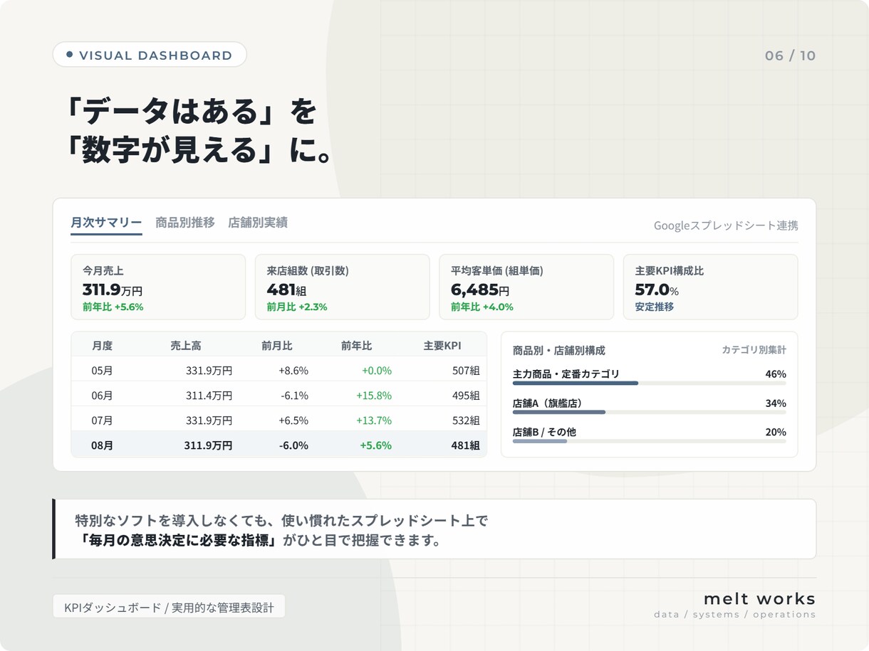Click the 前年比 column header
Image resolution: width=869 pixels, height=651 pixels.
(x=356, y=346)
